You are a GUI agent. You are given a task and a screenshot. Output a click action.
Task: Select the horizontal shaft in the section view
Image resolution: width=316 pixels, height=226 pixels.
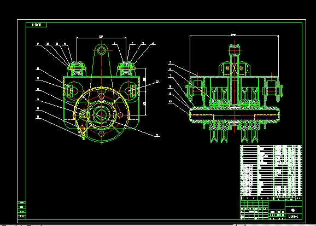pyautogui.click(x=235, y=115)
